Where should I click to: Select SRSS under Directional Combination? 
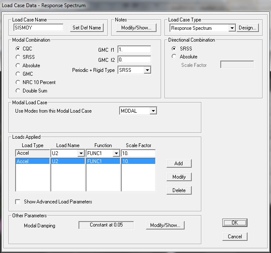[174, 49]
